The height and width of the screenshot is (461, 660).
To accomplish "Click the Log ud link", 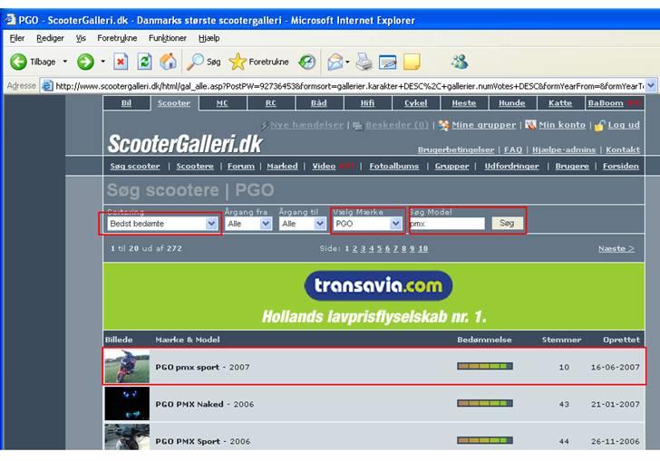I will (624, 125).
